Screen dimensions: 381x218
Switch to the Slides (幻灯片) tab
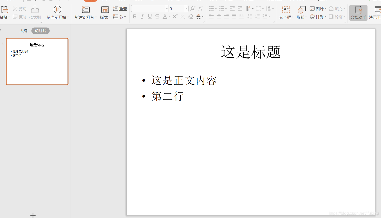41,31
